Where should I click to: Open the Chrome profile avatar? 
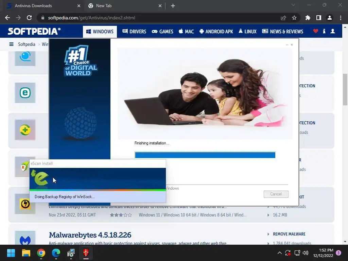pyautogui.click(x=330, y=18)
